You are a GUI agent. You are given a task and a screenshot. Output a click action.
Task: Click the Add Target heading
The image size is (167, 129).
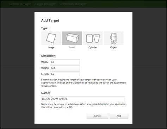pos(50,20)
